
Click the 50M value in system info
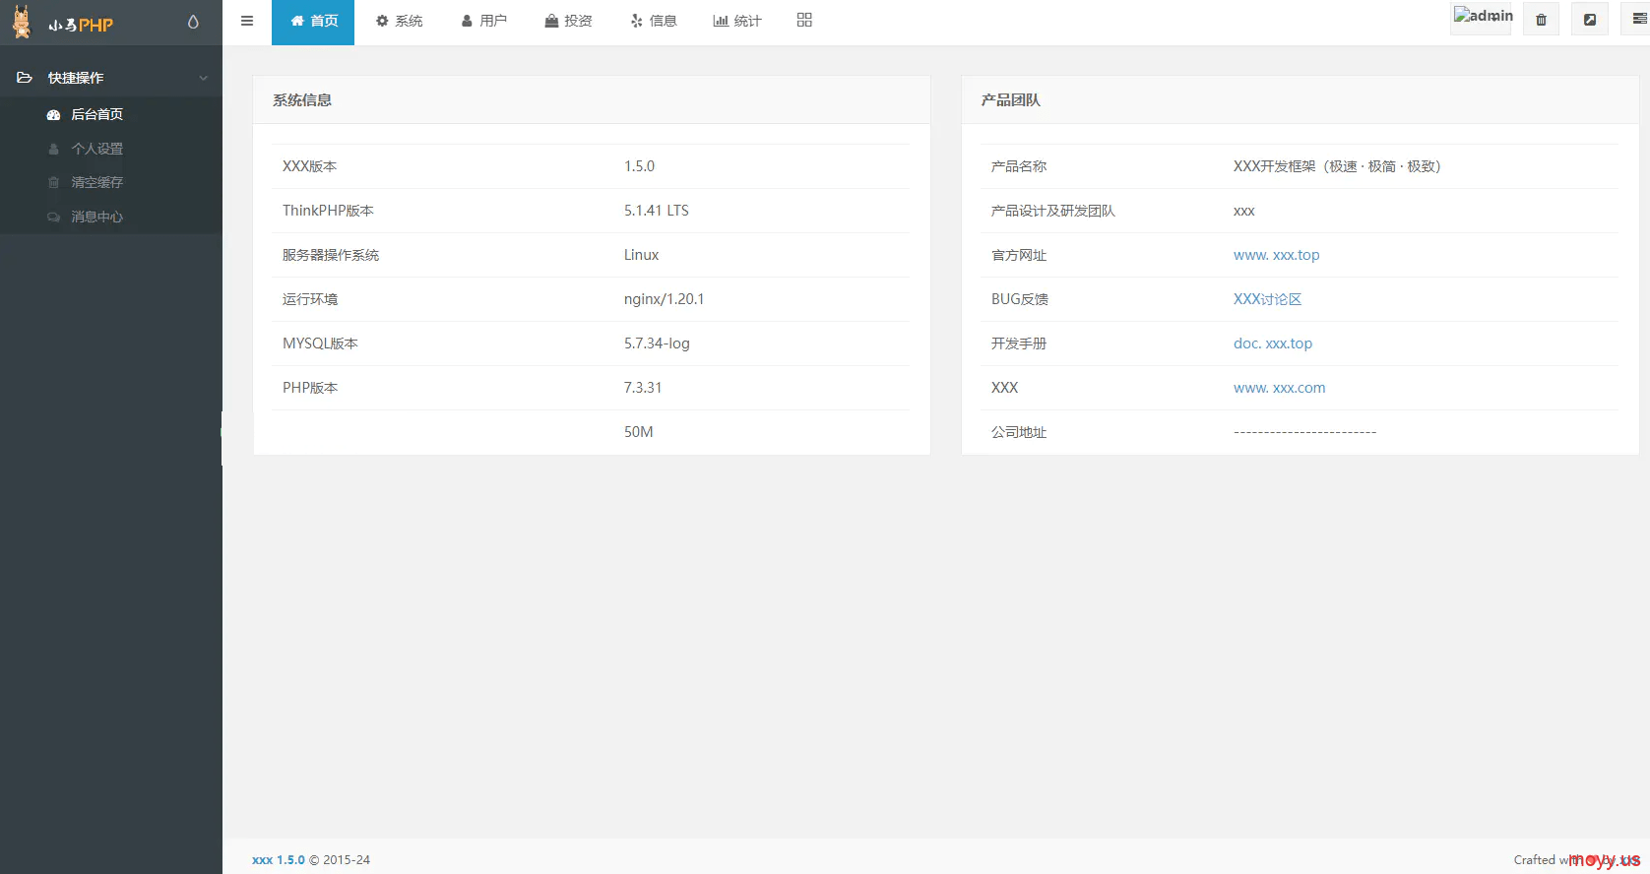pyautogui.click(x=638, y=432)
